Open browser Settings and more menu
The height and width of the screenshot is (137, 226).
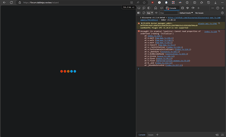[222, 2]
